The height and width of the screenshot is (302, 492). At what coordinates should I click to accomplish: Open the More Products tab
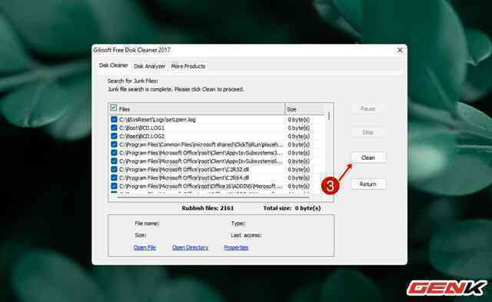188,66
